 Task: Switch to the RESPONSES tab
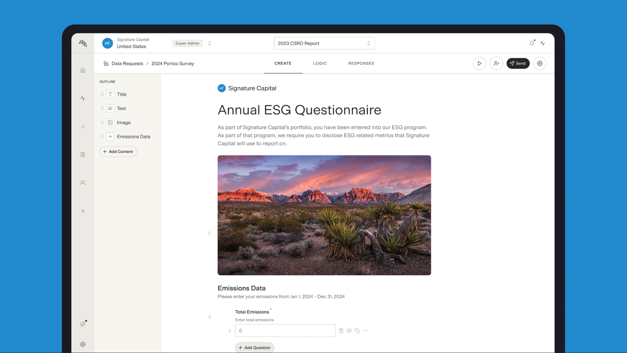(x=361, y=63)
